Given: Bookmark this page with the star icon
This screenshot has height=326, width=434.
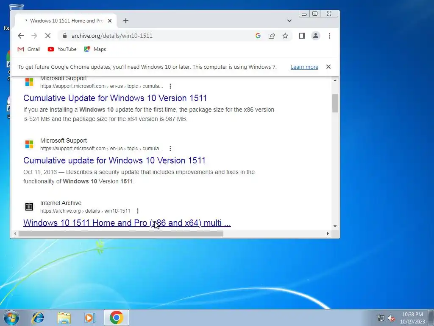Looking at the screenshot, I should [x=285, y=36].
